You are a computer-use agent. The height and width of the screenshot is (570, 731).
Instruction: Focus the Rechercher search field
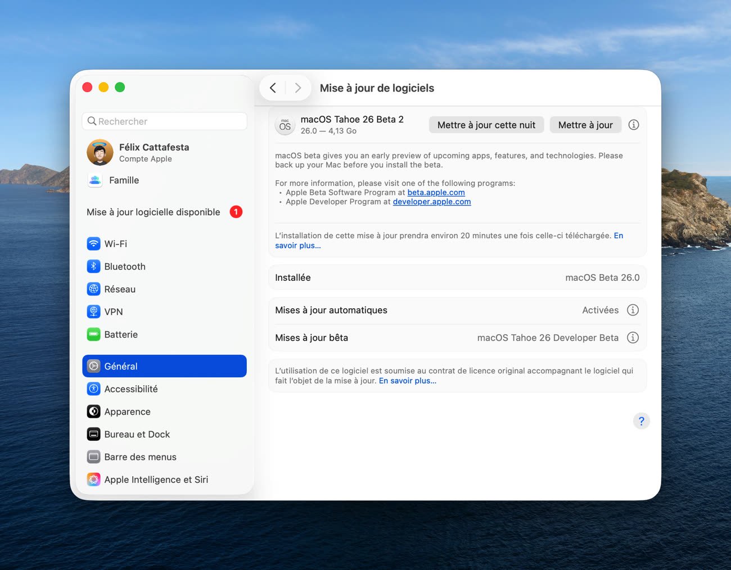[164, 121]
